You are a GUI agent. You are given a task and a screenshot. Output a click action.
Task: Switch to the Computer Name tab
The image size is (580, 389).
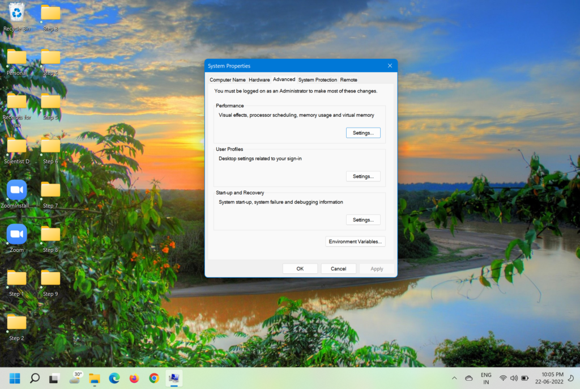pyautogui.click(x=228, y=80)
